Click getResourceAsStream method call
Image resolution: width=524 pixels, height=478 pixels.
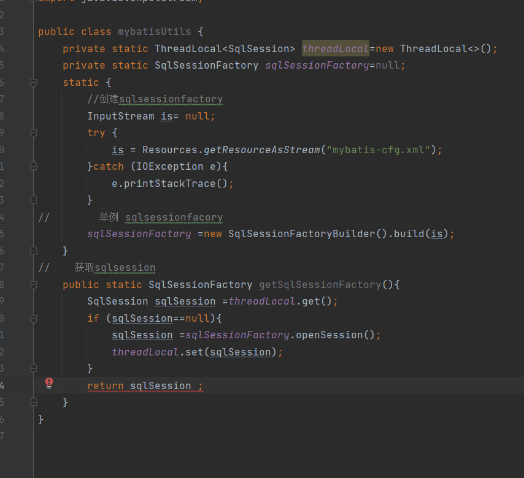(x=261, y=150)
